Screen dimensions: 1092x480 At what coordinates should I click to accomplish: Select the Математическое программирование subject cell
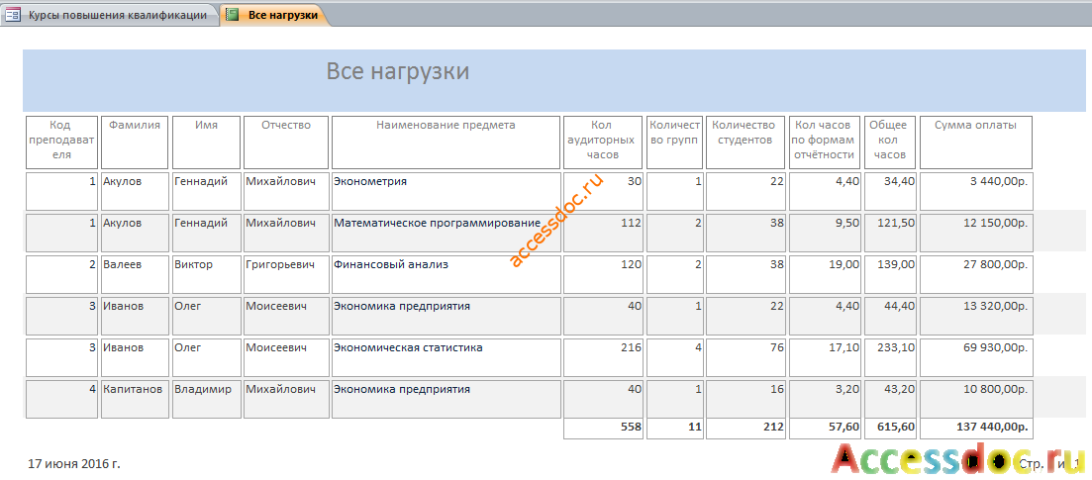pyautogui.click(x=446, y=233)
